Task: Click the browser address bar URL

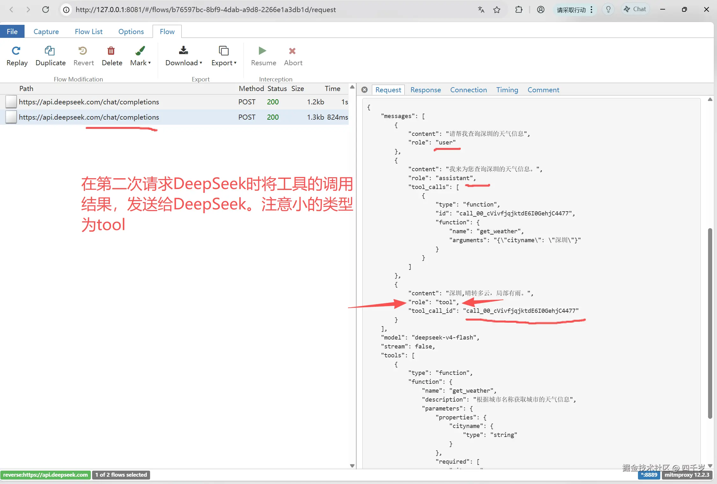Action: coord(206,10)
